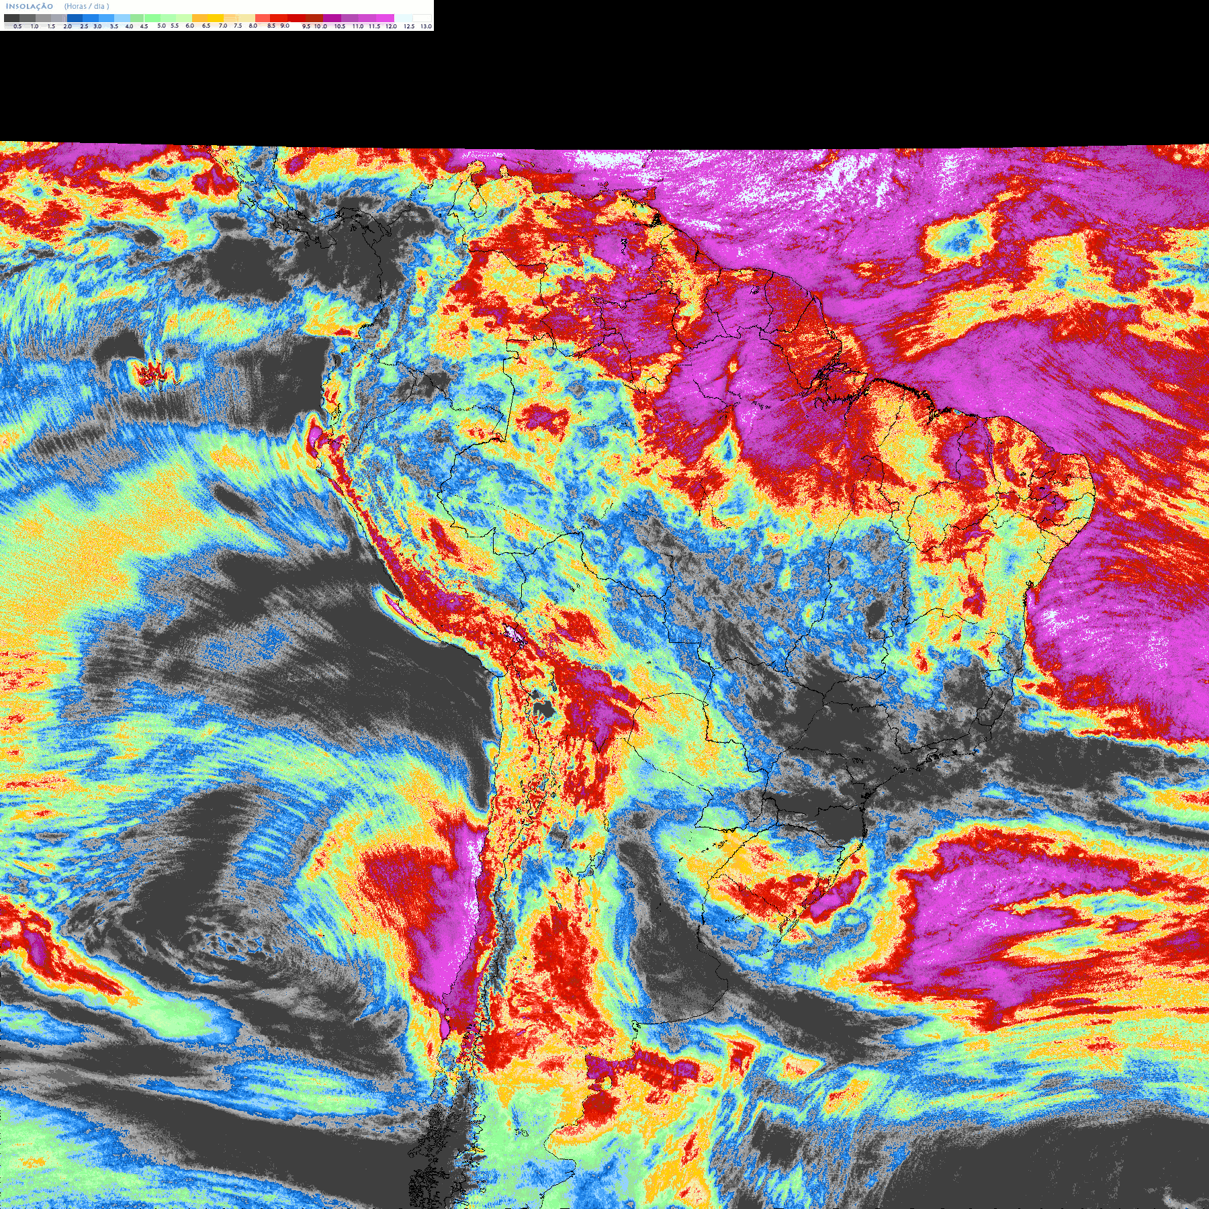Select the '0.5' legend value
This screenshot has height=1209, width=1209.
(x=17, y=26)
